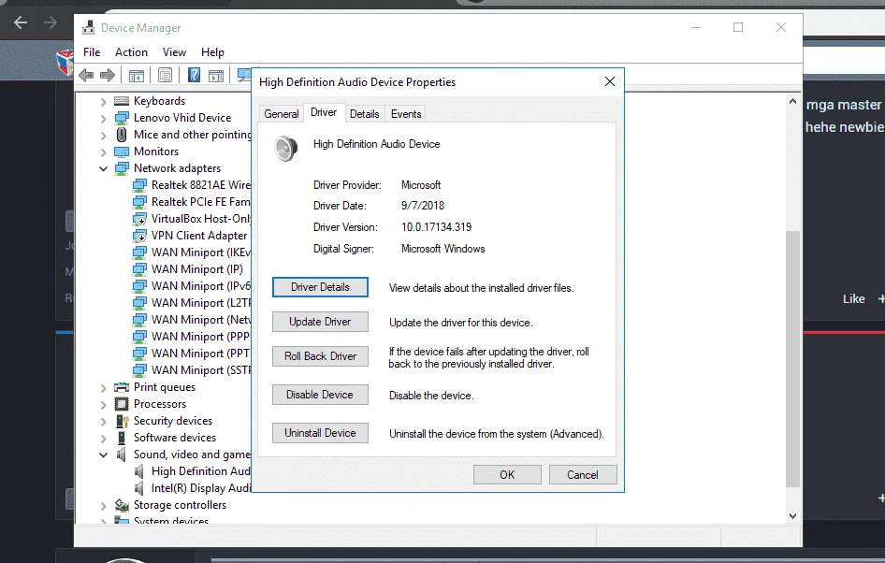The height and width of the screenshot is (563, 885).
Task: Expand the Monitors node
Action: (103, 152)
